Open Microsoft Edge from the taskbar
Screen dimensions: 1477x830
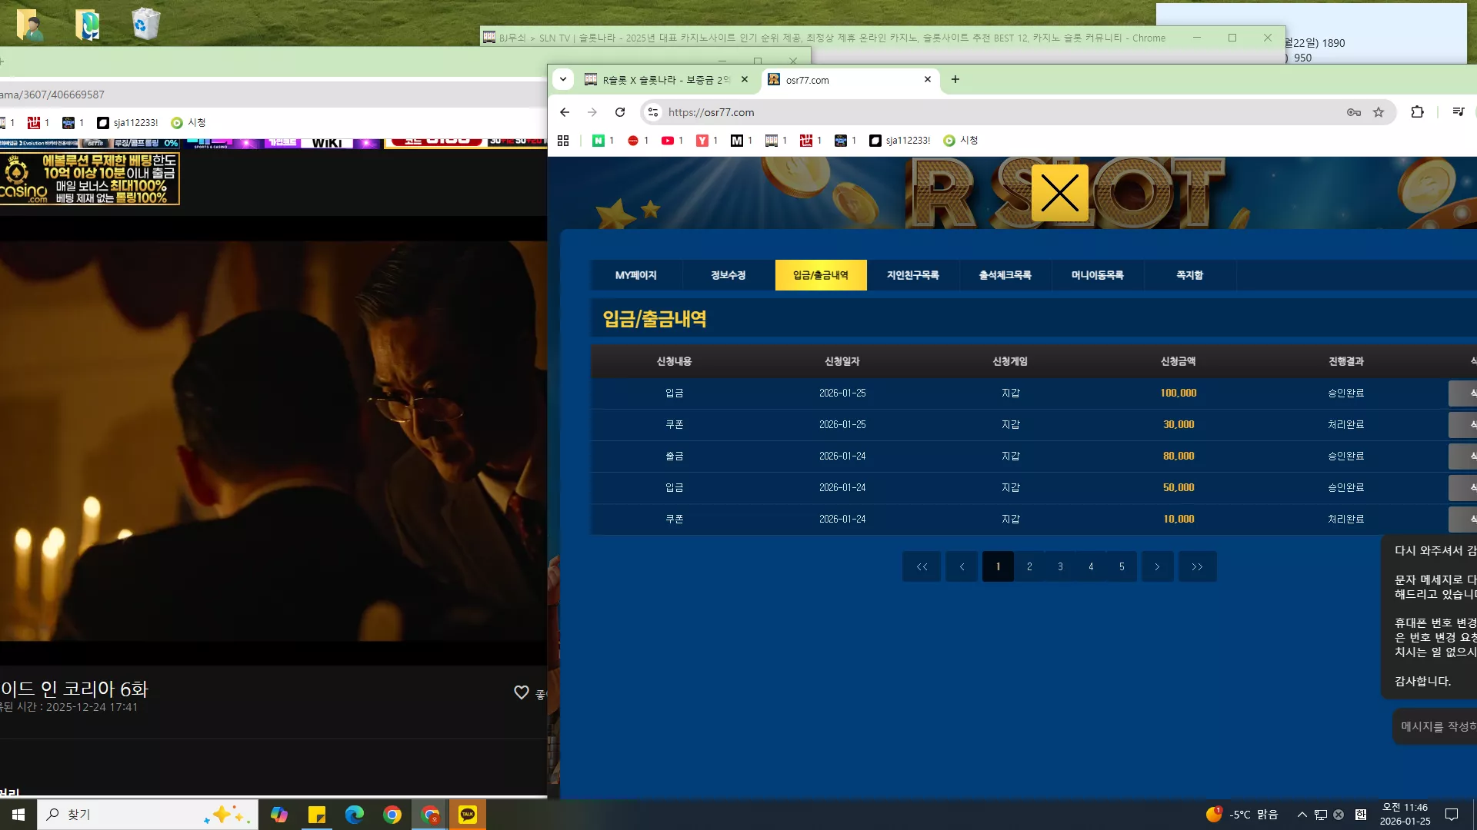coord(355,815)
